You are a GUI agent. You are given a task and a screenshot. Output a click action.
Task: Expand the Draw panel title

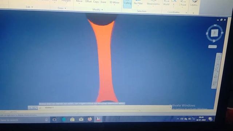coord(62,8)
